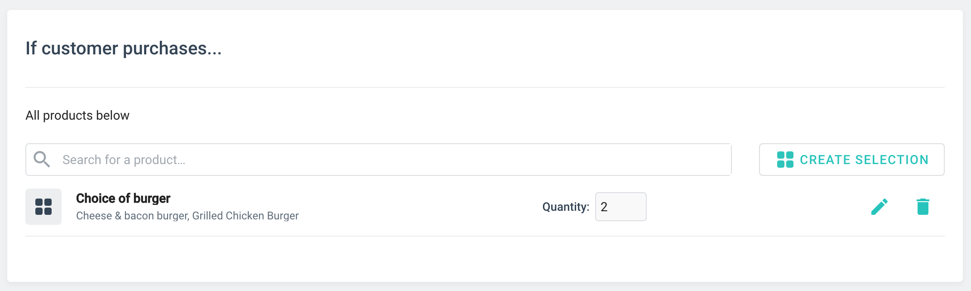Click the word SELECTION on the teal button
Image resolution: width=971 pixels, height=291 pixels.
click(x=892, y=160)
